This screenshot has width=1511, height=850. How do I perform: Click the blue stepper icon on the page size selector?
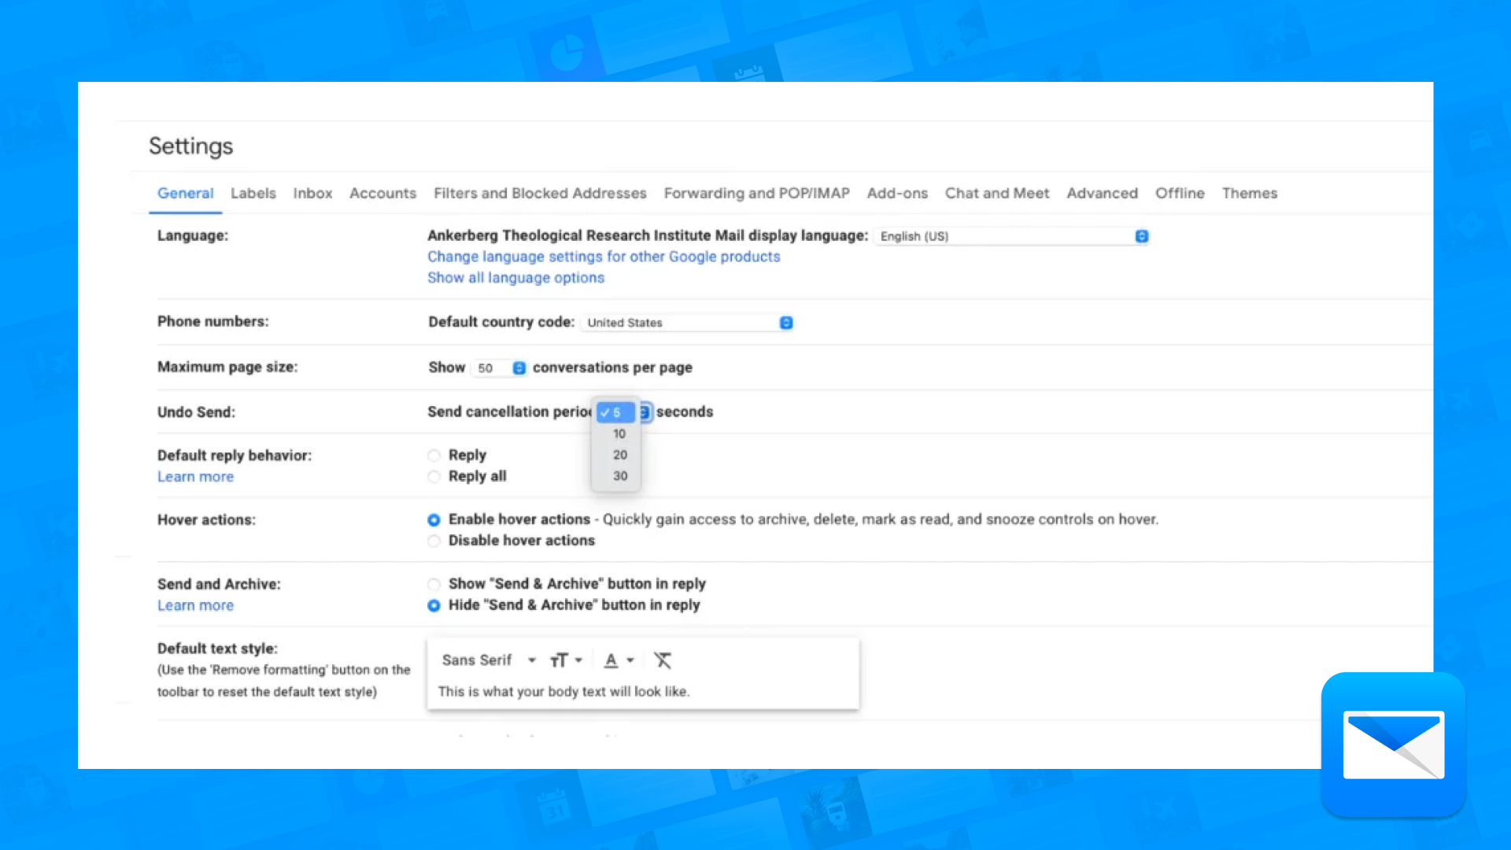coord(519,368)
